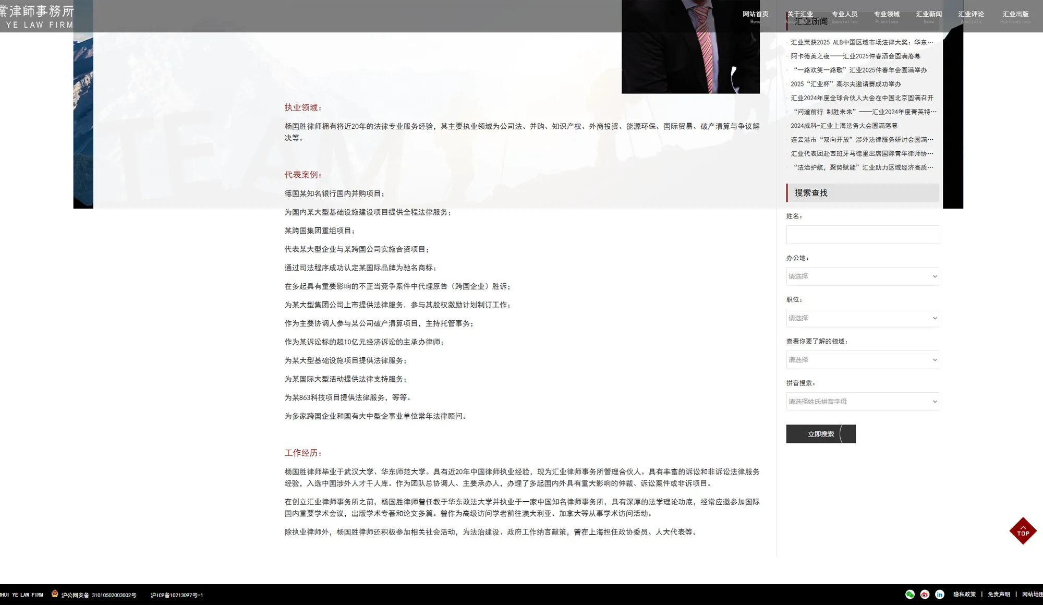
Task: Click the Hui Ye Law Firm logo
Action: [x=38, y=17]
